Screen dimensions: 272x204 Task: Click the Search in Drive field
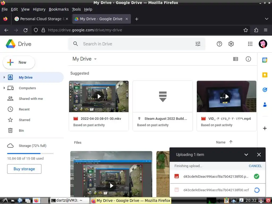(137, 44)
